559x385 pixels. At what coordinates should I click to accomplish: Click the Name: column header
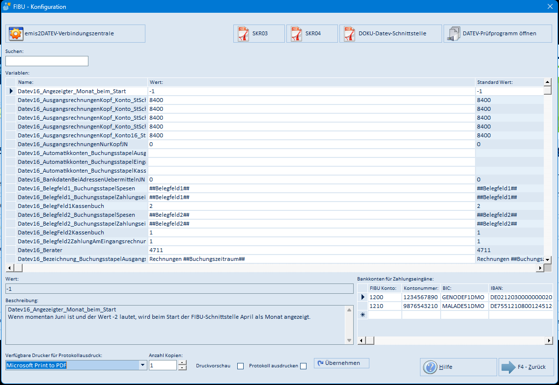tap(82, 82)
